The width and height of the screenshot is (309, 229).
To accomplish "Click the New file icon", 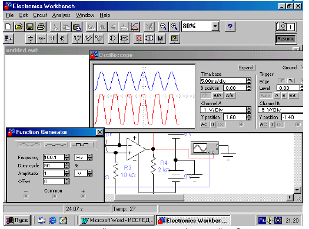I will click(x=8, y=26).
